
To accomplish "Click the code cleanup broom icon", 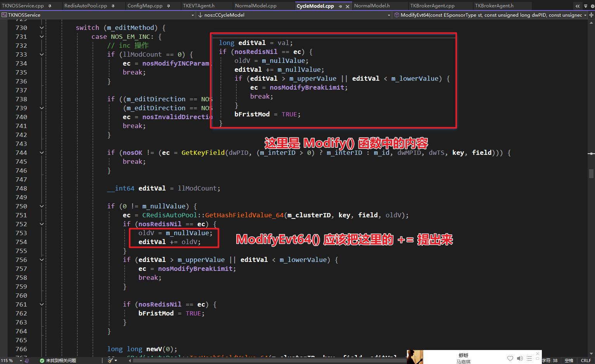I will pyautogui.click(x=111, y=361).
